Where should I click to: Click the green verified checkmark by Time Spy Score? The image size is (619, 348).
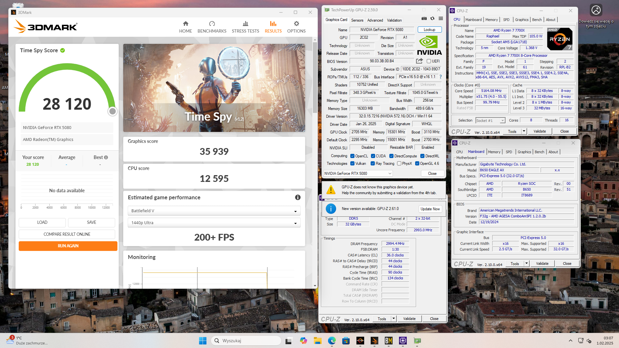63,50
